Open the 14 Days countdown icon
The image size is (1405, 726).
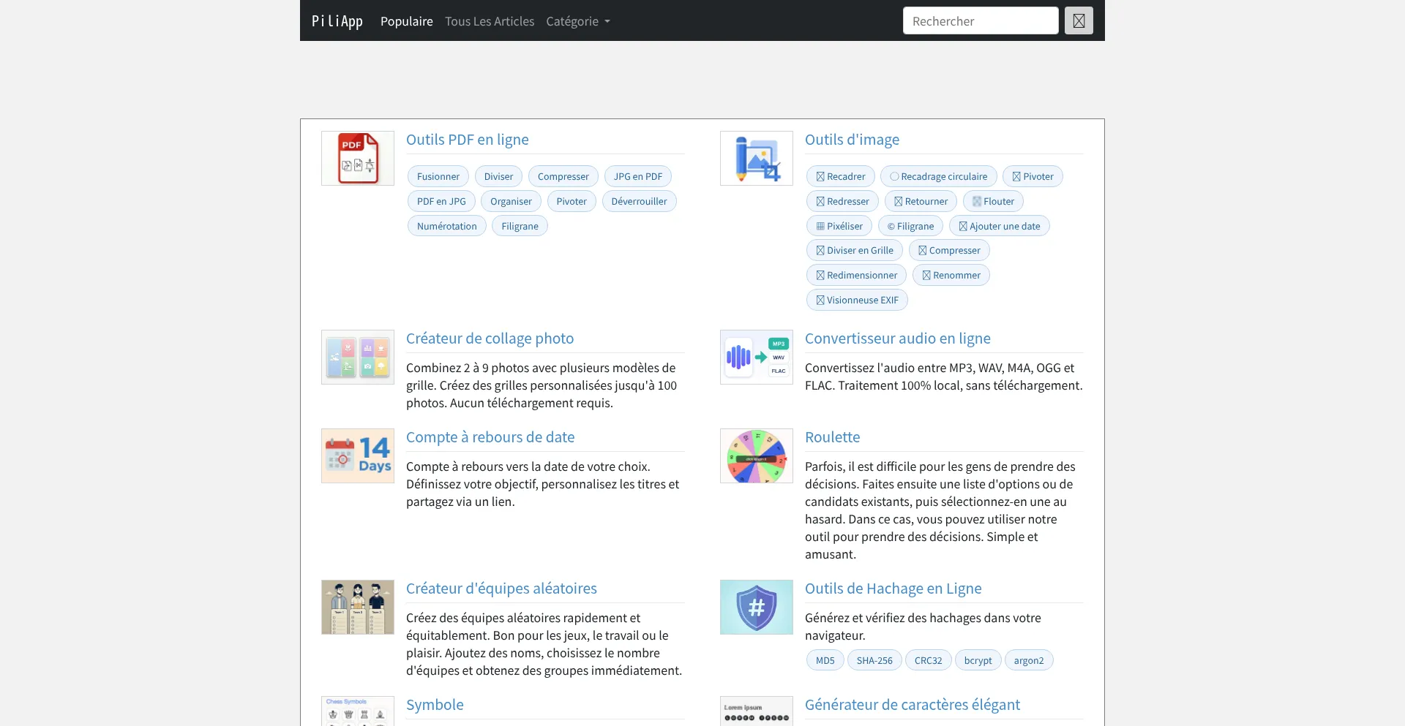(358, 455)
